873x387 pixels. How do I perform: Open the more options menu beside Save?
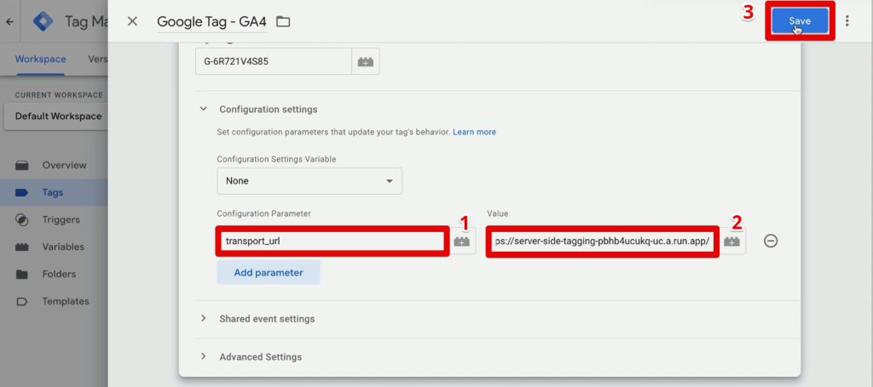coord(847,21)
